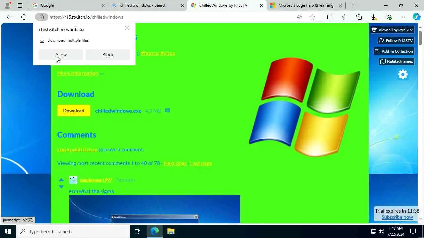Click Log in with itch.io link

click(77, 149)
